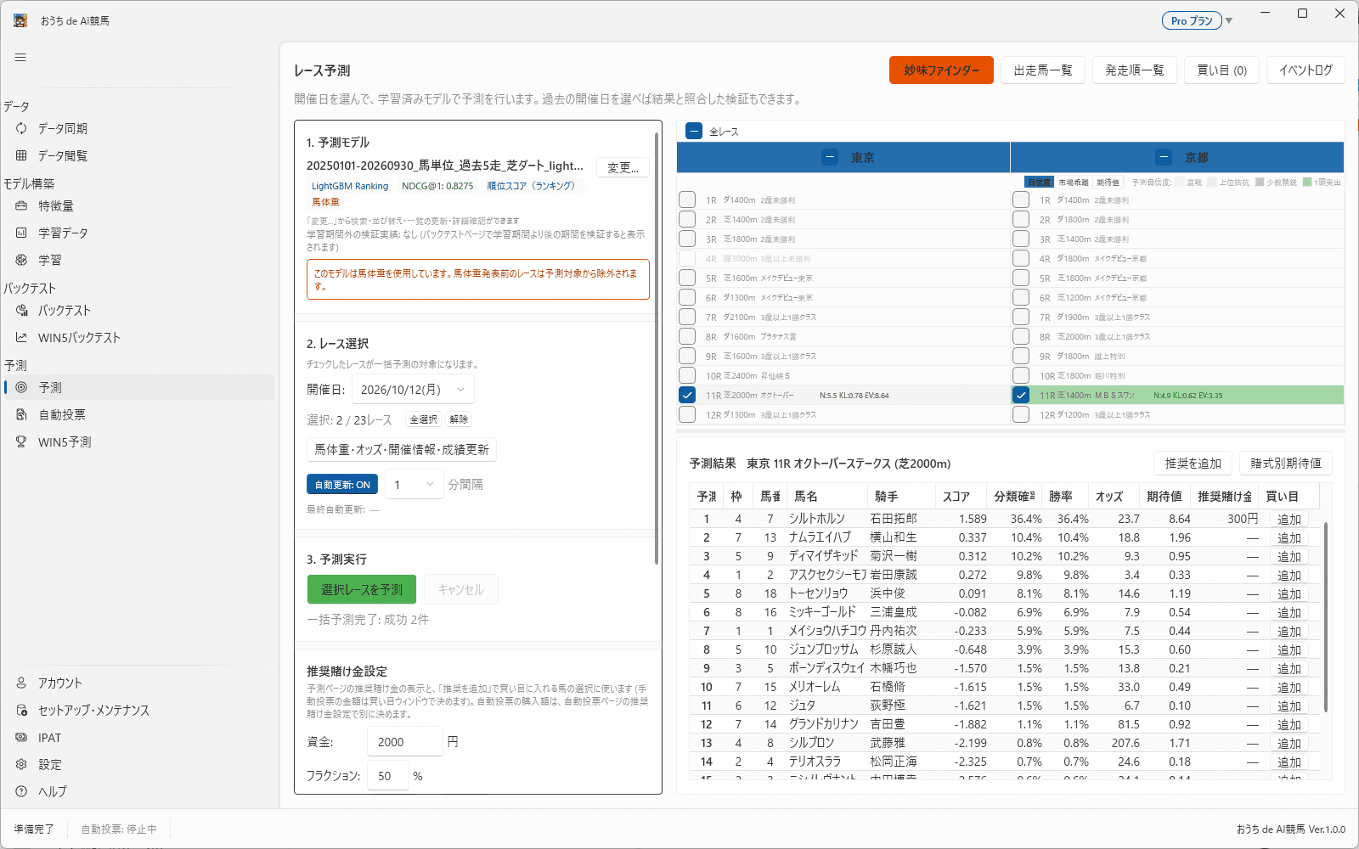This screenshot has width=1359, height=849.
Task: Open アカウント account page
Action: pos(138,683)
